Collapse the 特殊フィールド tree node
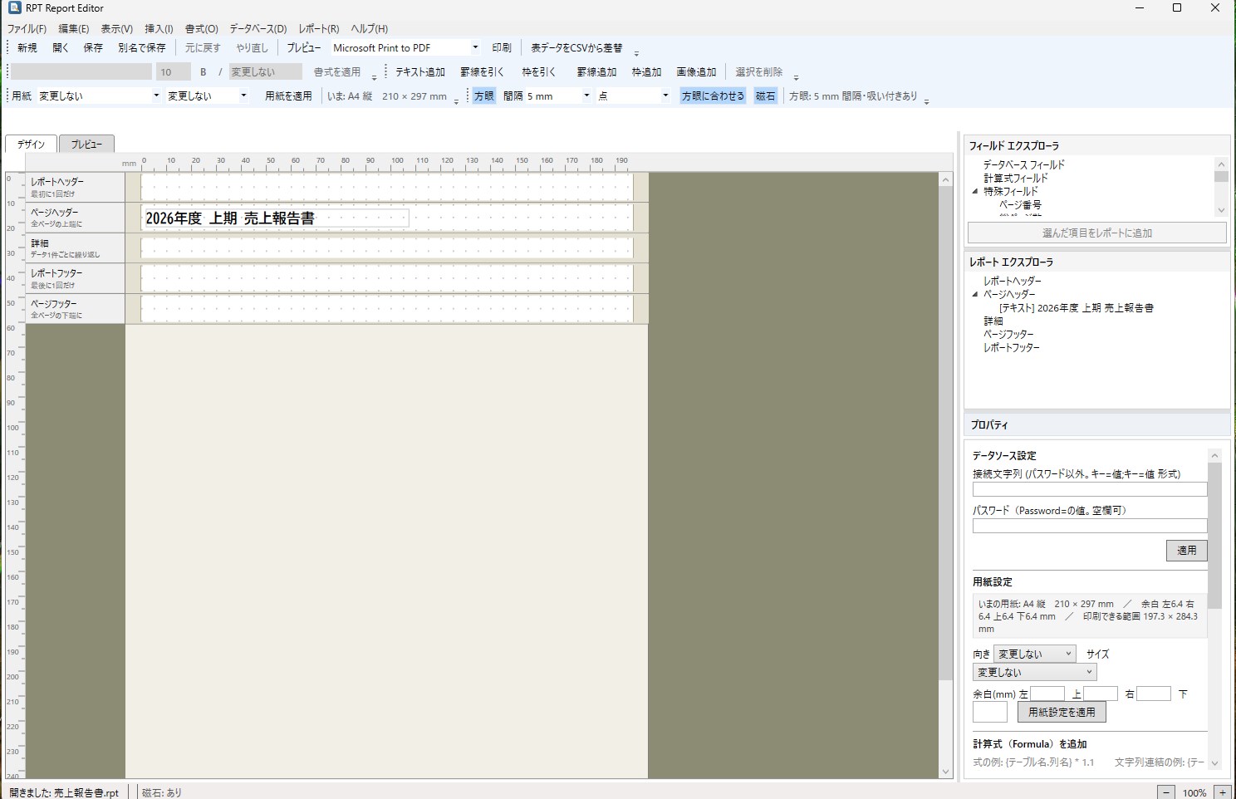This screenshot has height=799, width=1236. pyautogui.click(x=975, y=191)
